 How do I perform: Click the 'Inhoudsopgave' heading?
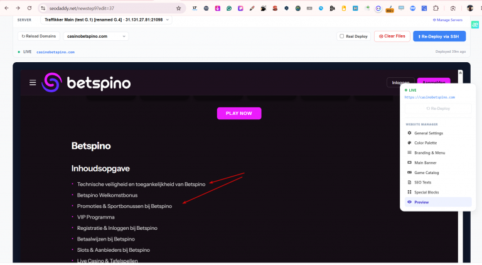[x=100, y=168]
